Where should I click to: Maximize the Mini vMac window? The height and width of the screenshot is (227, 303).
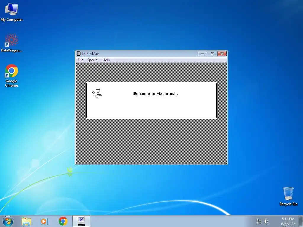click(212, 54)
